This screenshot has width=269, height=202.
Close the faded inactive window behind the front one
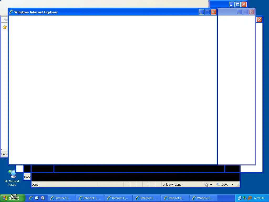tap(251, 12)
